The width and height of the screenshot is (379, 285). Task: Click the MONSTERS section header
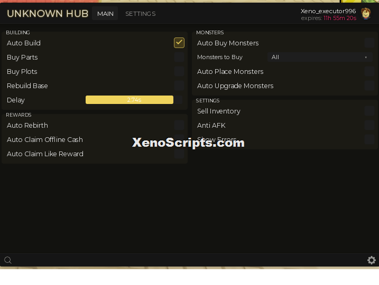coord(210,32)
